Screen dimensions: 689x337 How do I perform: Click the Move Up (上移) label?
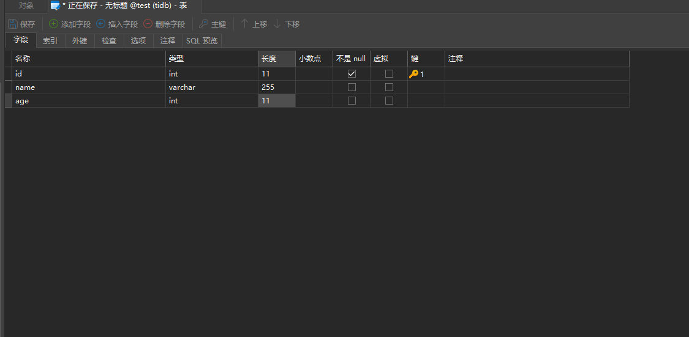click(260, 24)
